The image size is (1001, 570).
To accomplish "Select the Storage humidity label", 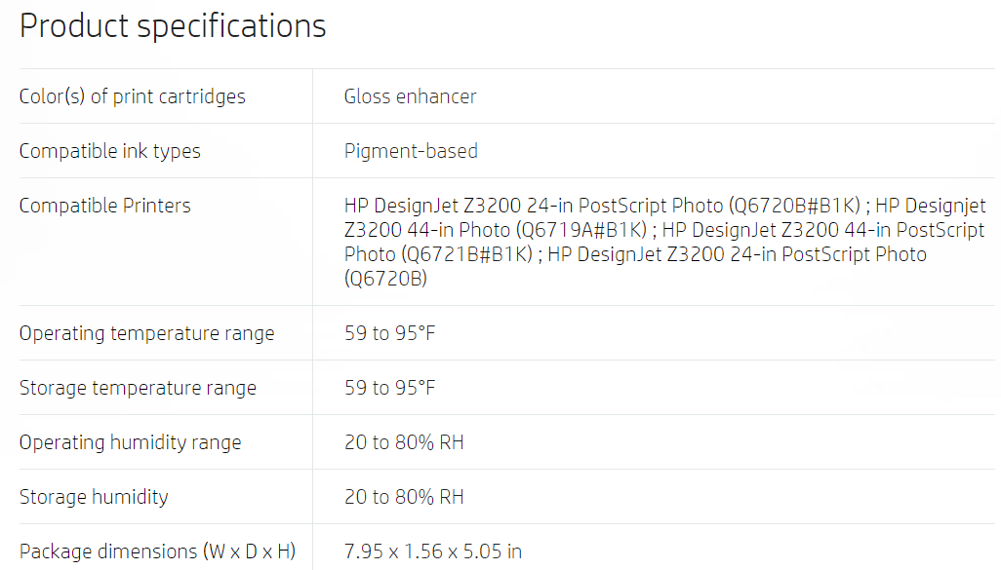I will point(94,497).
